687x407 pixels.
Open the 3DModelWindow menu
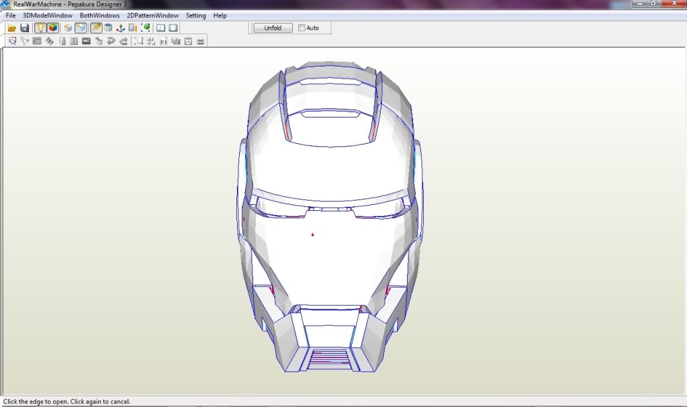pos(47,15)
